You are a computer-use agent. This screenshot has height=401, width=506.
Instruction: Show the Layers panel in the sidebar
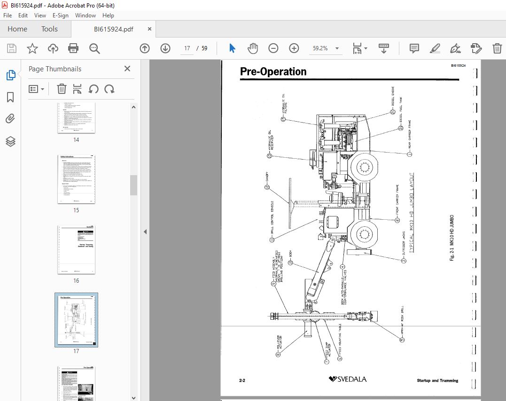[10, 141]
